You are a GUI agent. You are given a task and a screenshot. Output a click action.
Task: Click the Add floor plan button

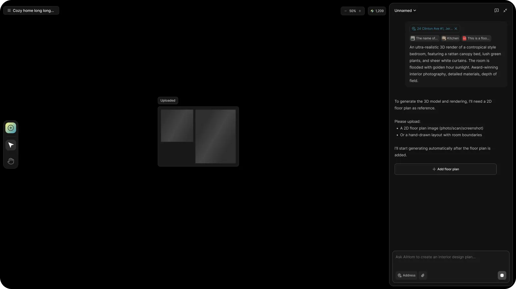tap(445, 169)
